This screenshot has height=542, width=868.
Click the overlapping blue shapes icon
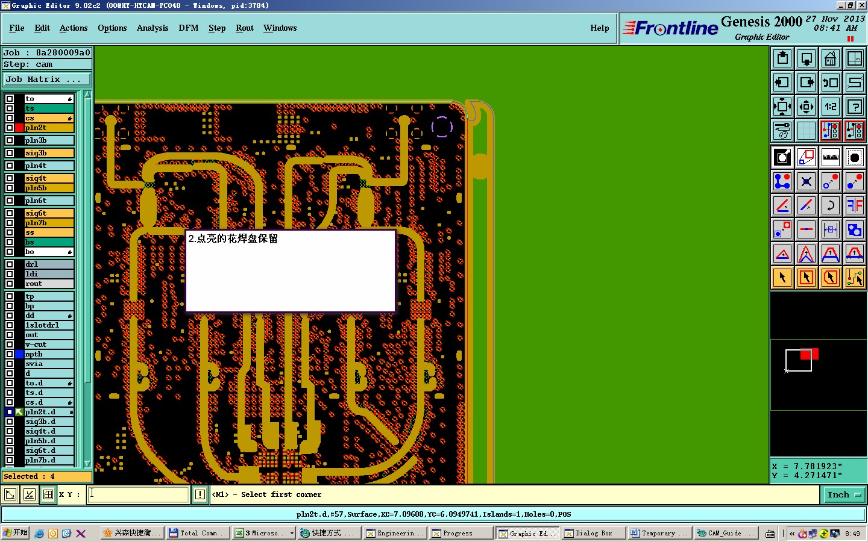coord(855,229)
